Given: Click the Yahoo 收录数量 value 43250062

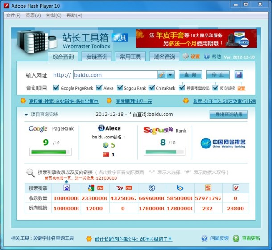Looking at the screenshot, I should (123, 198).
